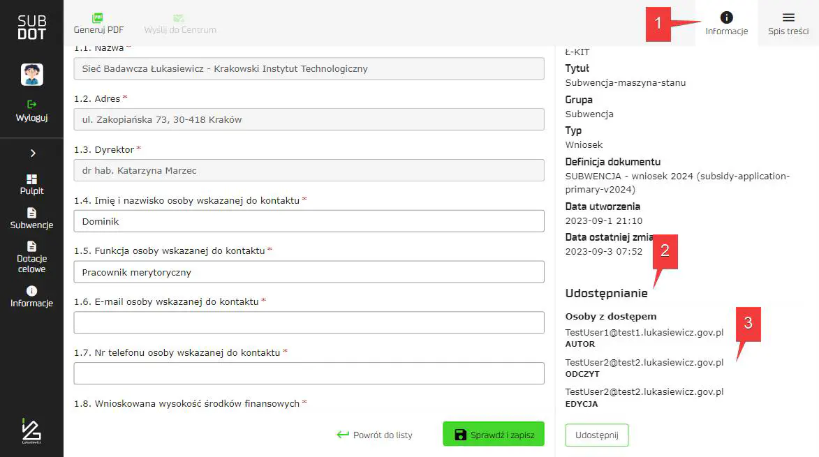Image resolution: width=819 pixels, height=457 pixels.
Task: Open the Spis treści menu tab
Action: pyautogui.click(x=788, y=24)
